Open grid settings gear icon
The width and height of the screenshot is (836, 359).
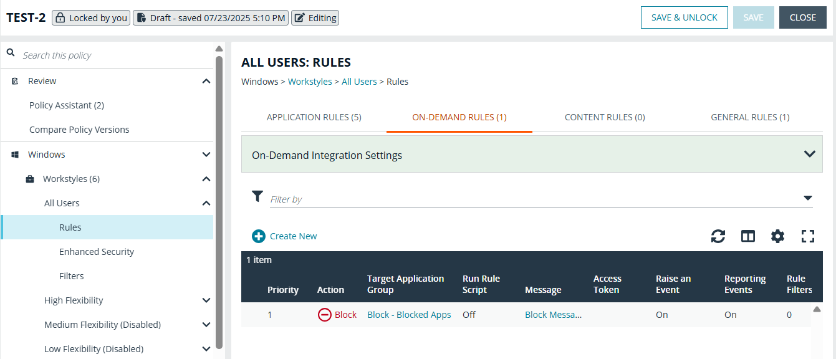(x=777, y=236)
